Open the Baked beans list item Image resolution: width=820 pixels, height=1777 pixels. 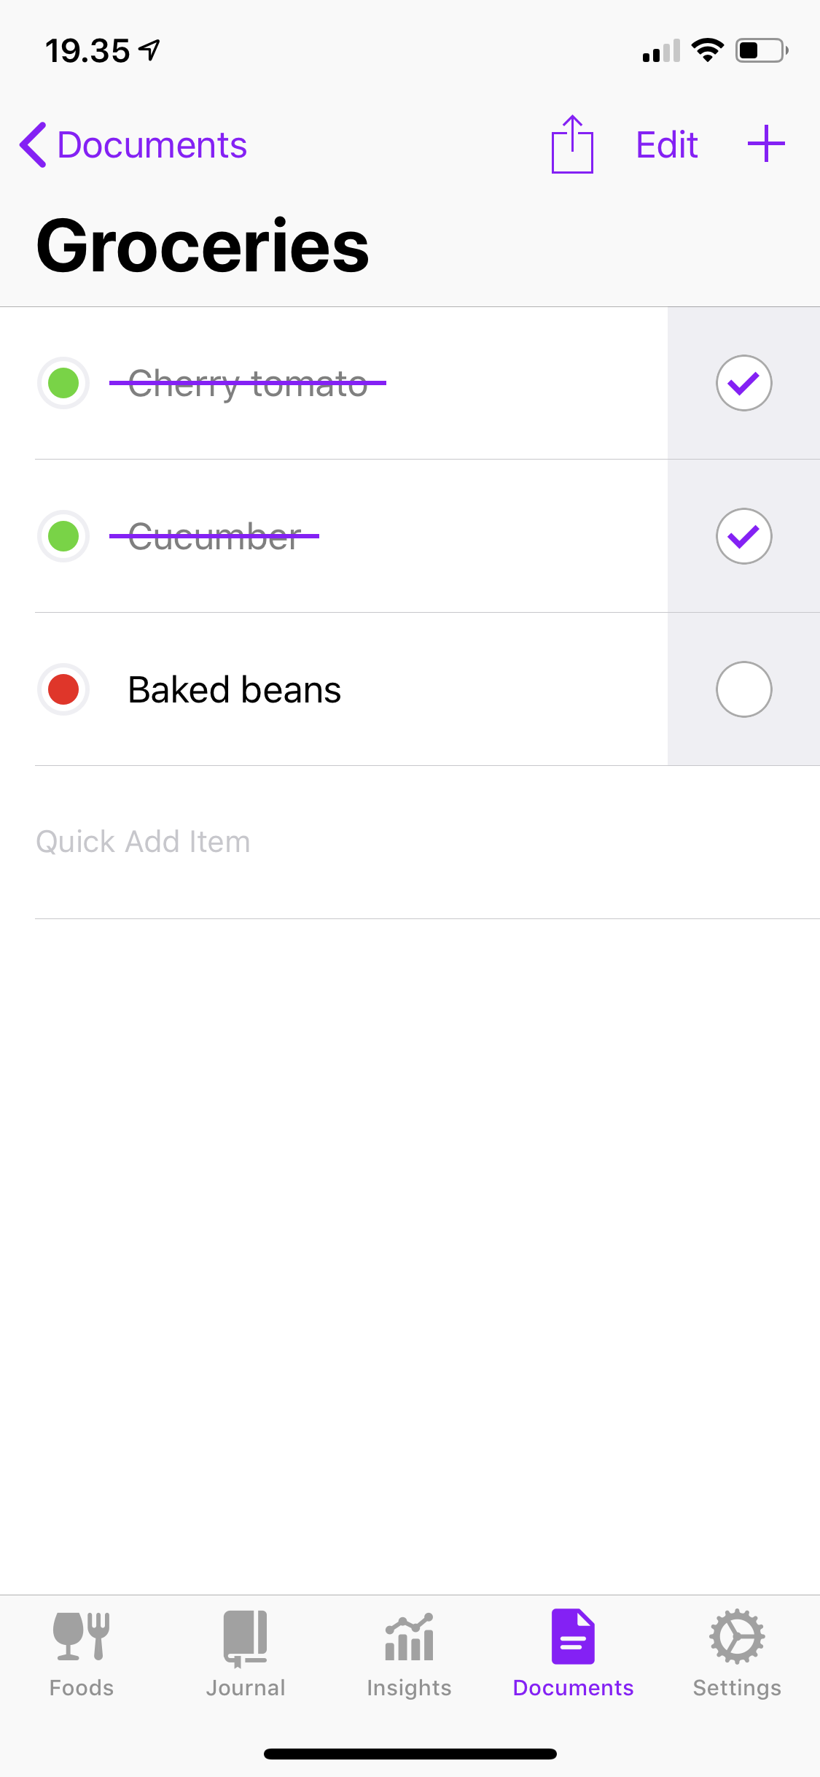[235, 690]
